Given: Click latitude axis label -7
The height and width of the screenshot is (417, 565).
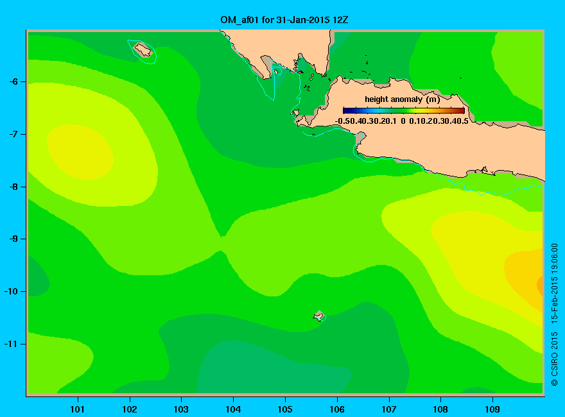Looking at the screenshot, I should [13, 134].
